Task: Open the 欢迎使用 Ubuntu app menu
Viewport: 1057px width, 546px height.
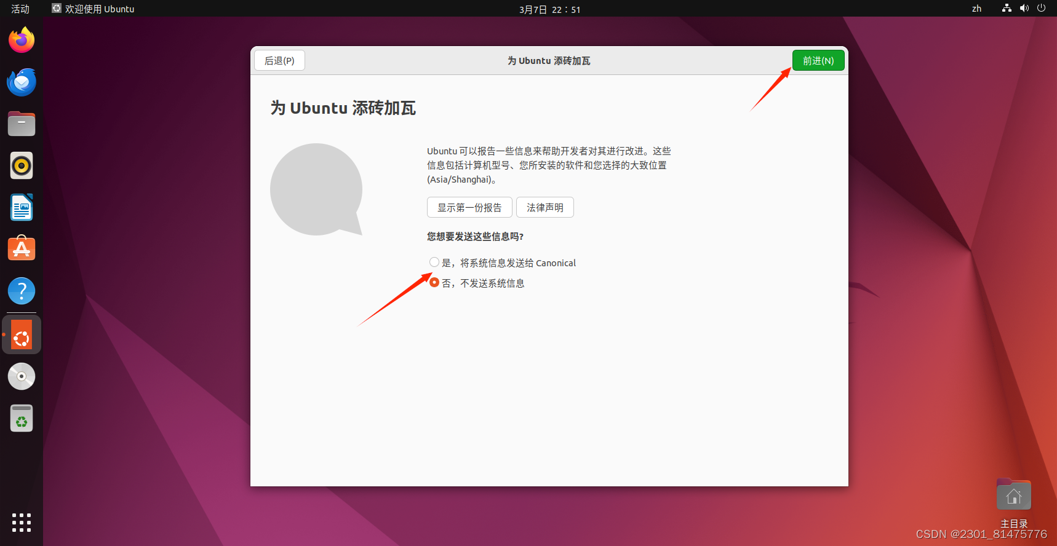Action: pos(93,9)
